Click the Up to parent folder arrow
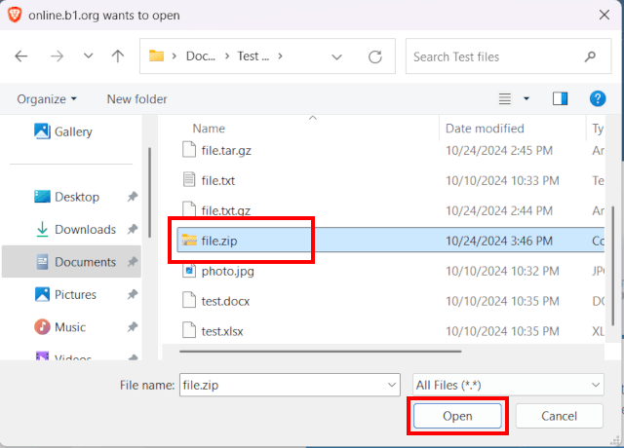624x448 pixels. click(x=117, y=56)
